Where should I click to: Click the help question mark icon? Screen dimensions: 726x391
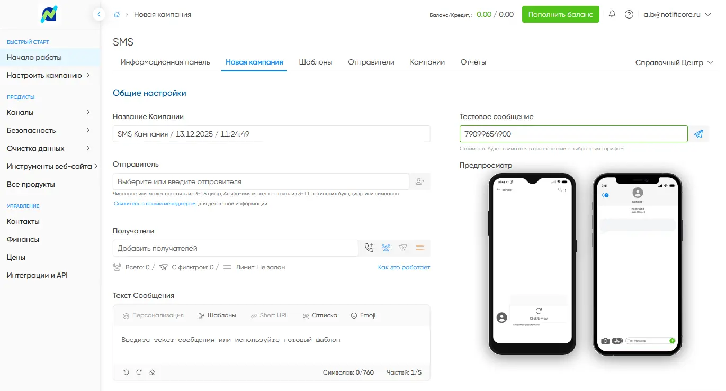(x=629, y=14)
